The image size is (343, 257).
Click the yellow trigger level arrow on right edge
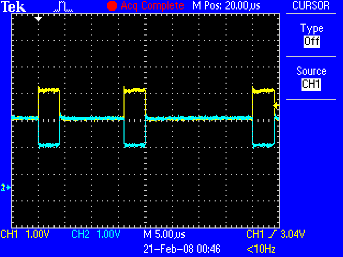[276, 105]
